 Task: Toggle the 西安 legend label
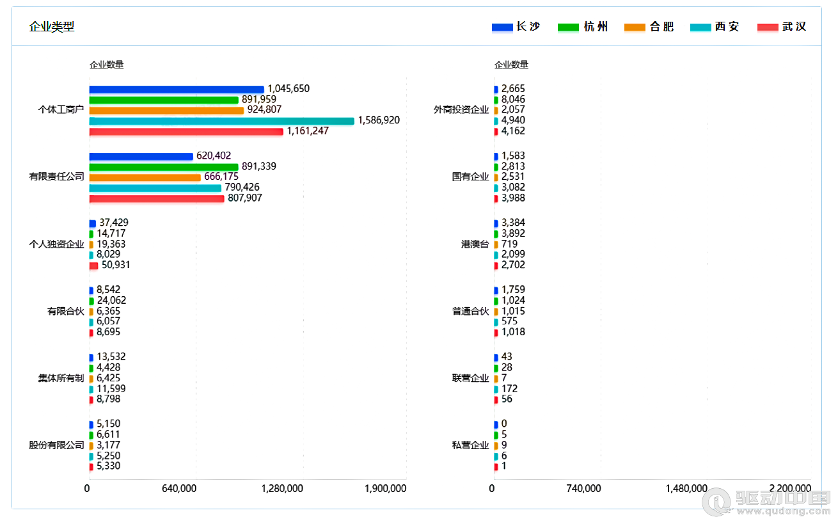(727, 27)
